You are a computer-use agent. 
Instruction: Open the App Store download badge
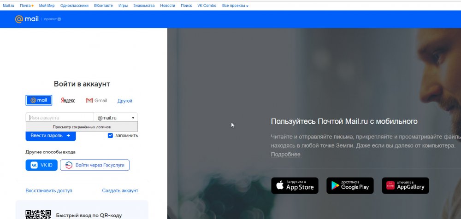click(295, 185)
